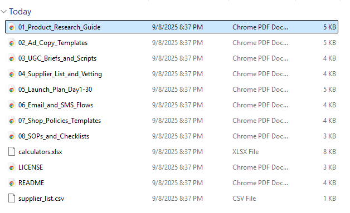Image resolution: width=350 pixels, height=213 pixels.
Task: Click the PDF icon for 04_Supplier_List_and_Vetting
Action: click(12, 74)
